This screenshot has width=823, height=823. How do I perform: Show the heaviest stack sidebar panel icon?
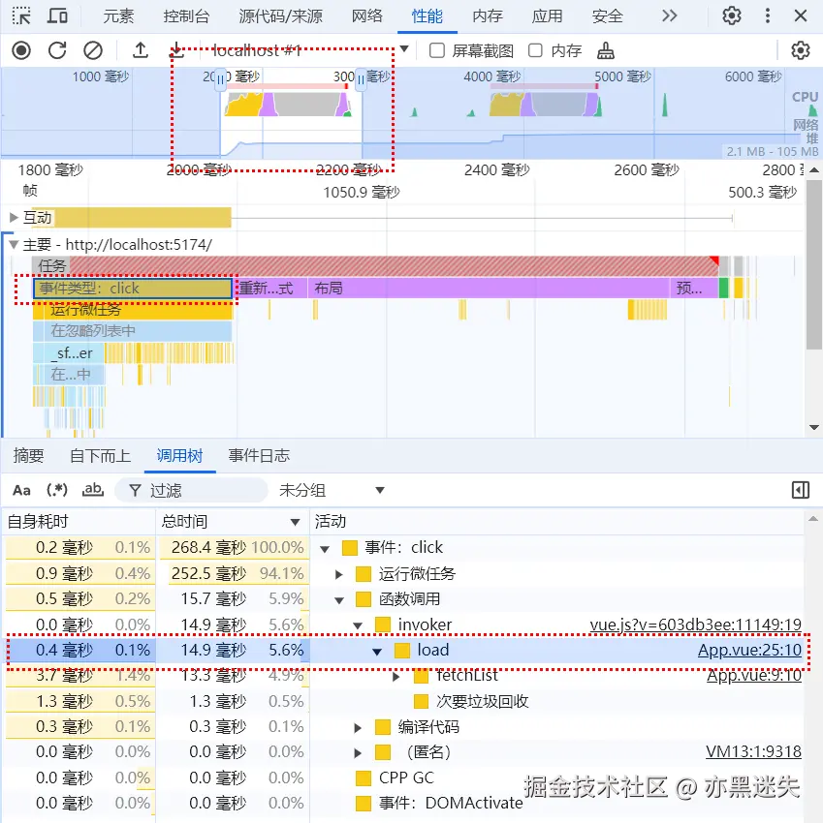tap(801, 490)
